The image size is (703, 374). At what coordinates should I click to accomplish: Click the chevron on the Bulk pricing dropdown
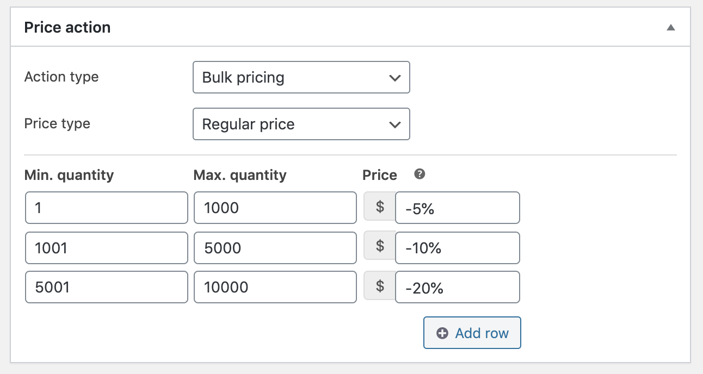click(395, 77)
